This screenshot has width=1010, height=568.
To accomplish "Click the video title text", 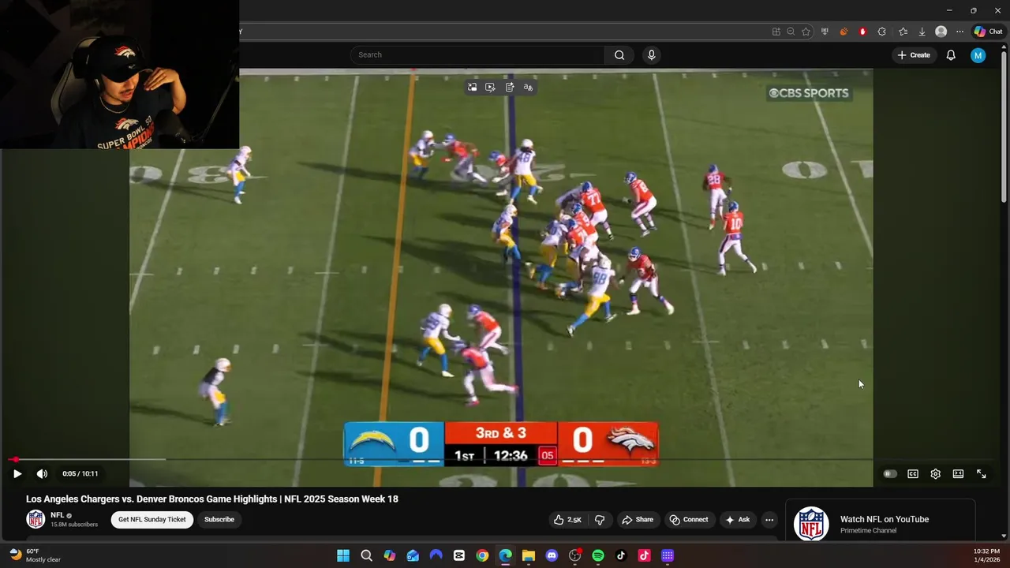I will point(212,499).
